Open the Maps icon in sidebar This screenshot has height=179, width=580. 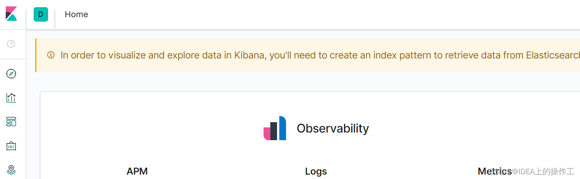pyautogui.click(x=11, y=170)
